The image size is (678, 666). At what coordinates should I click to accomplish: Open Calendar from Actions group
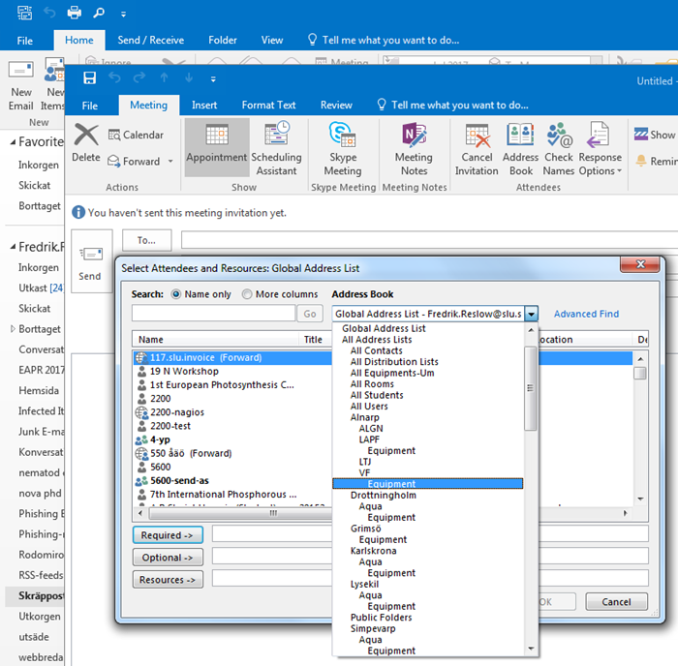pyautogui.click(x=136, y=135)
